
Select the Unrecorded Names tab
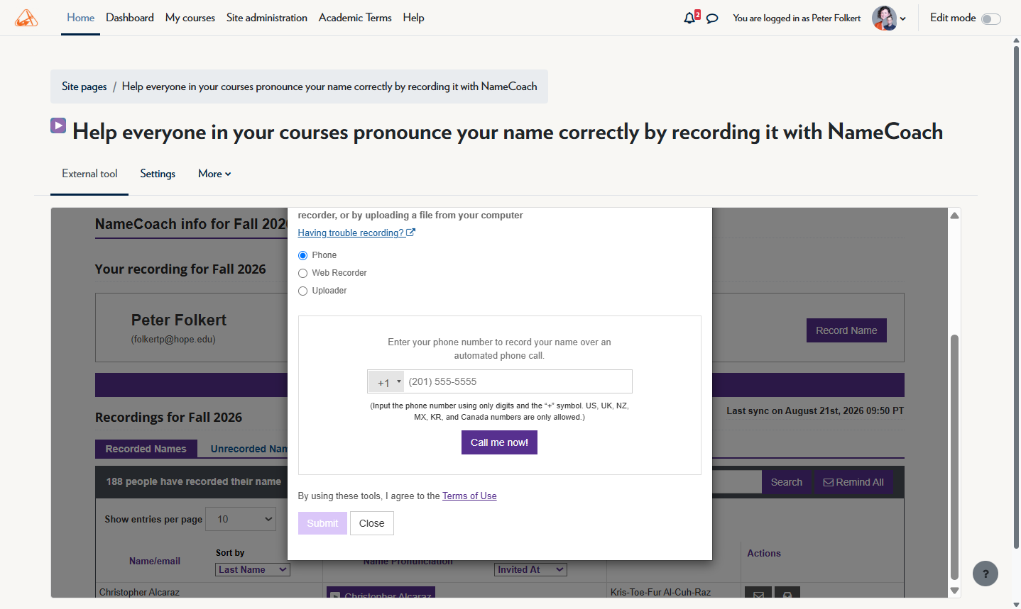249,449
